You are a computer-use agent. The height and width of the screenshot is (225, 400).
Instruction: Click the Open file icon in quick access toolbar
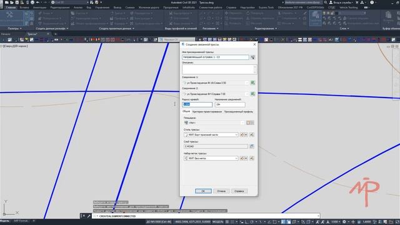coord(12,2)
